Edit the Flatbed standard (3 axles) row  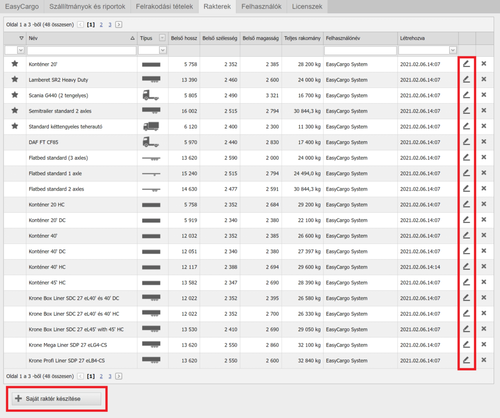coord(466,157)
